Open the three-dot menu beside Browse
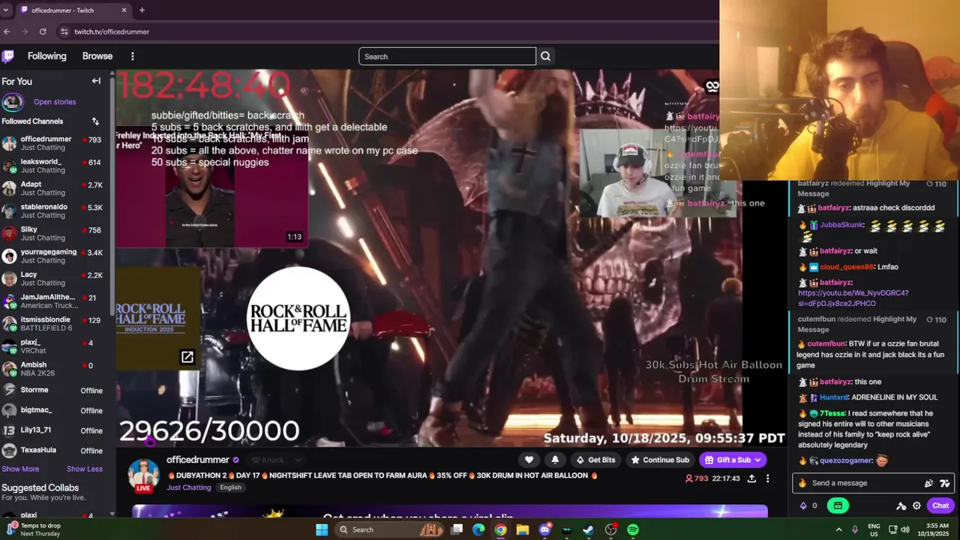This screenshot has width=960, height=540. [x=133, y=56]
